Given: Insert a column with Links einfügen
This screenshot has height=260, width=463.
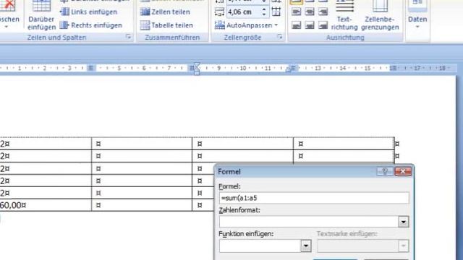Looking at the screenshot, I should pos(88,12).
